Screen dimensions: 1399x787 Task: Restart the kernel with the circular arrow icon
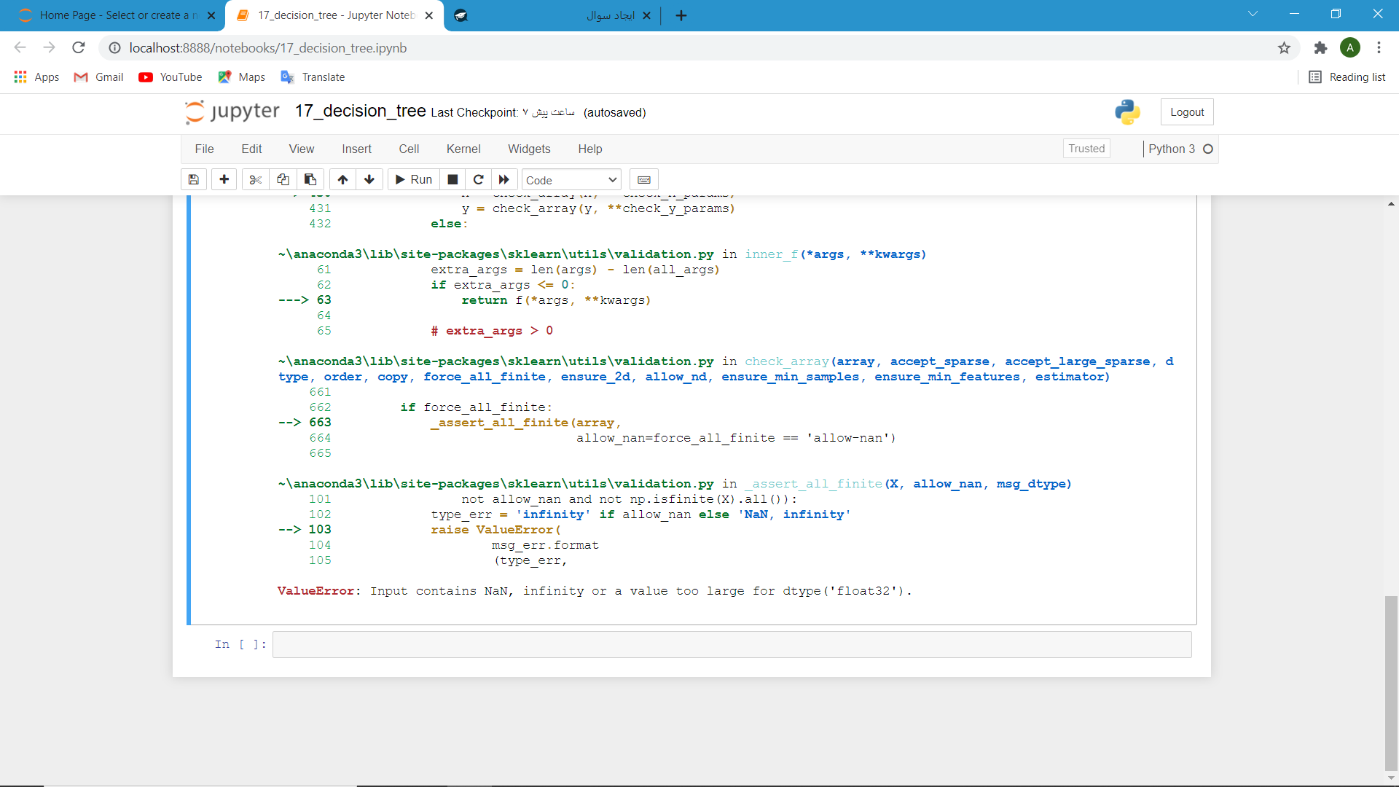pos(478,180)
